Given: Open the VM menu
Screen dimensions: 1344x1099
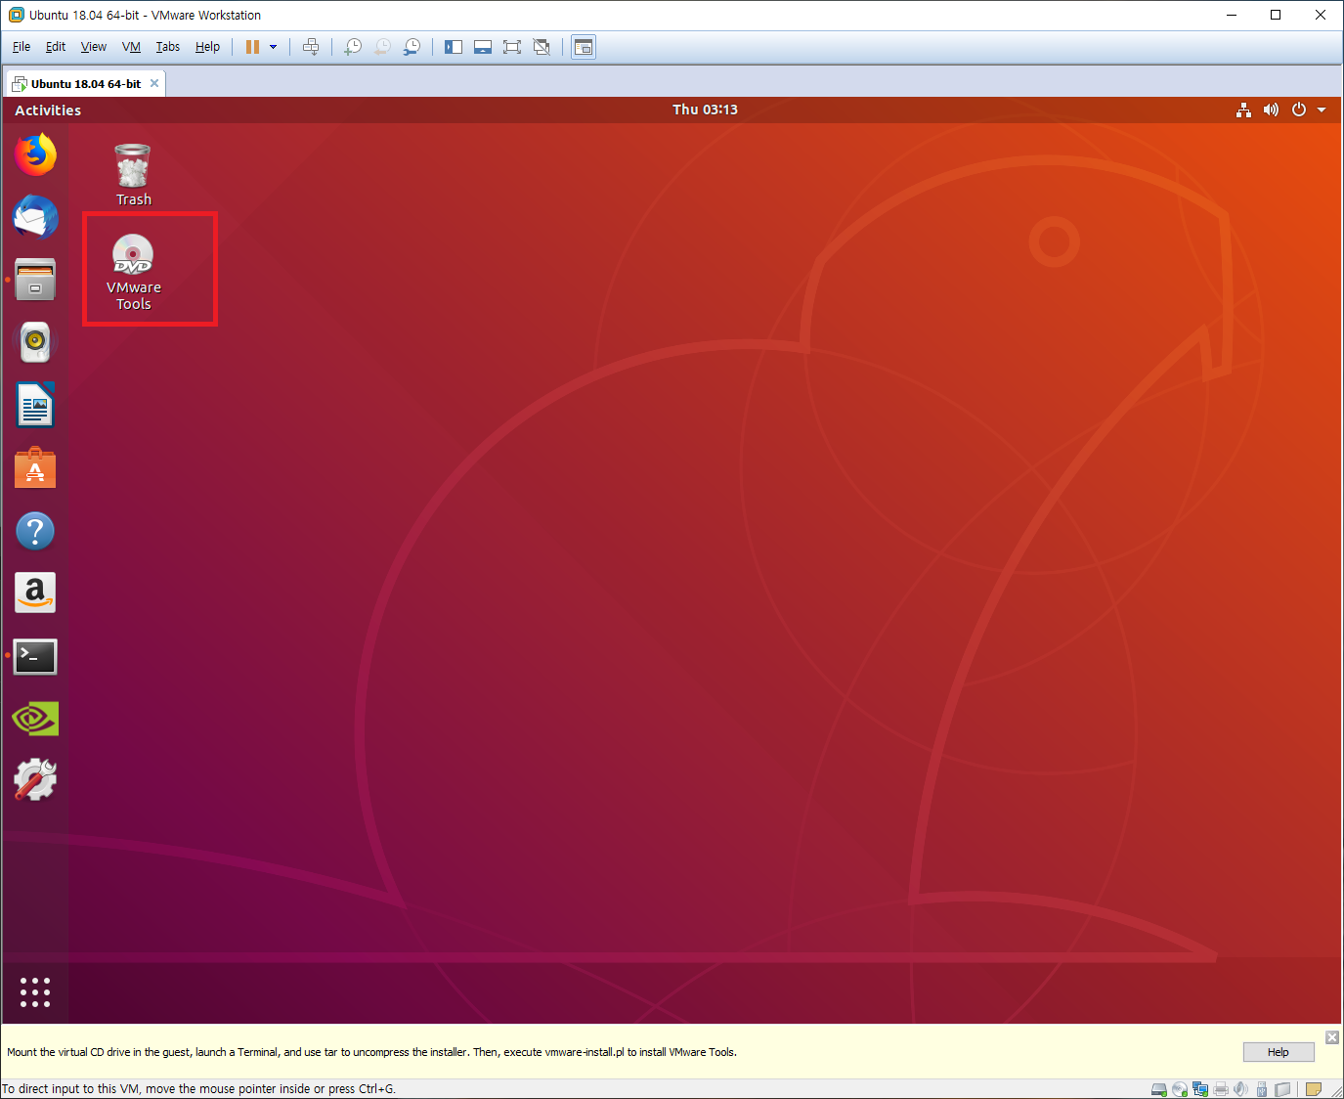Looking at the screenshot, I should (x=132, y=47).
